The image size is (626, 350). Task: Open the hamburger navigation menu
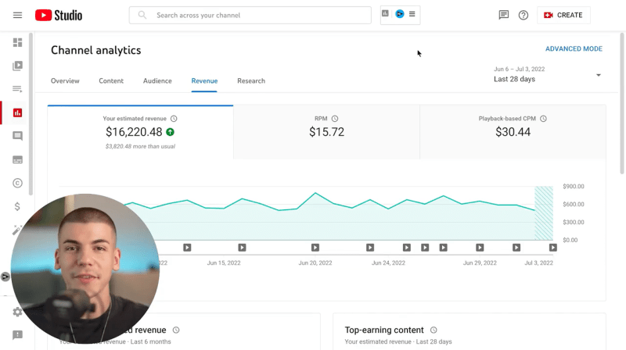click(x=17, y=16)
